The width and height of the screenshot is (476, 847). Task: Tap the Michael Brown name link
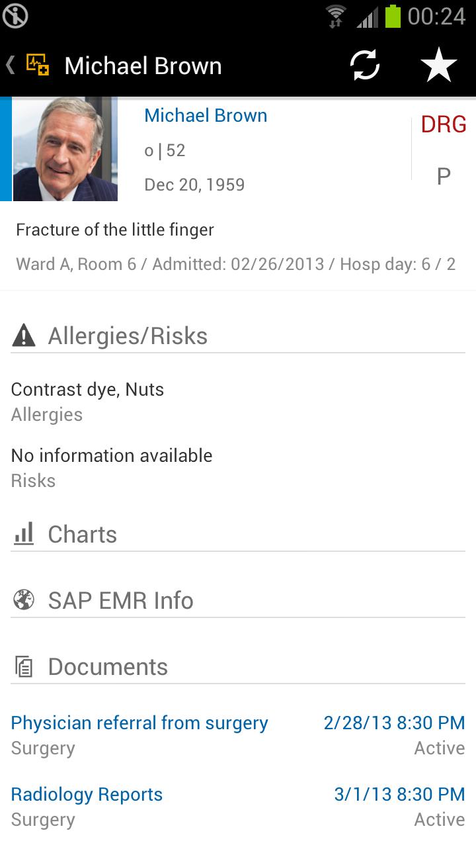[206, 115]
